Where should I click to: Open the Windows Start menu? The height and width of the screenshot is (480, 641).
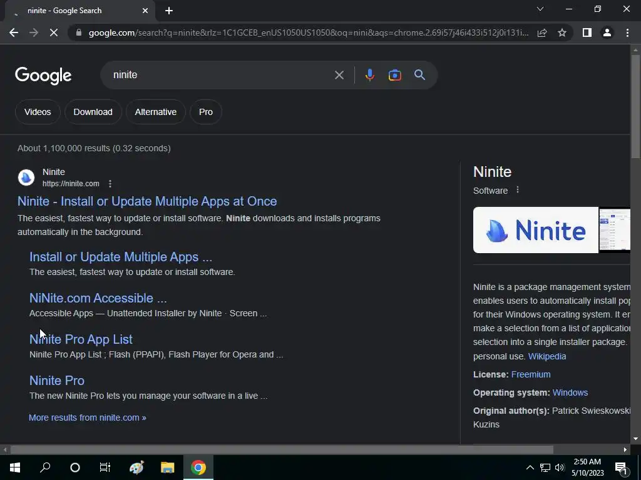click(15, 467)
